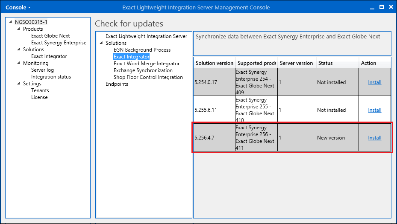Open the Console dropdown menu
Screen dimensions: 397x224
click(18, 7)
